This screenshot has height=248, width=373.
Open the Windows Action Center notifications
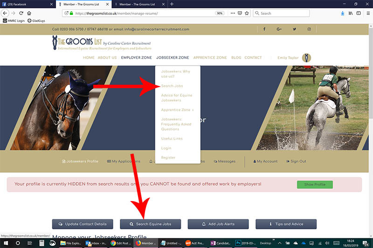366,243
